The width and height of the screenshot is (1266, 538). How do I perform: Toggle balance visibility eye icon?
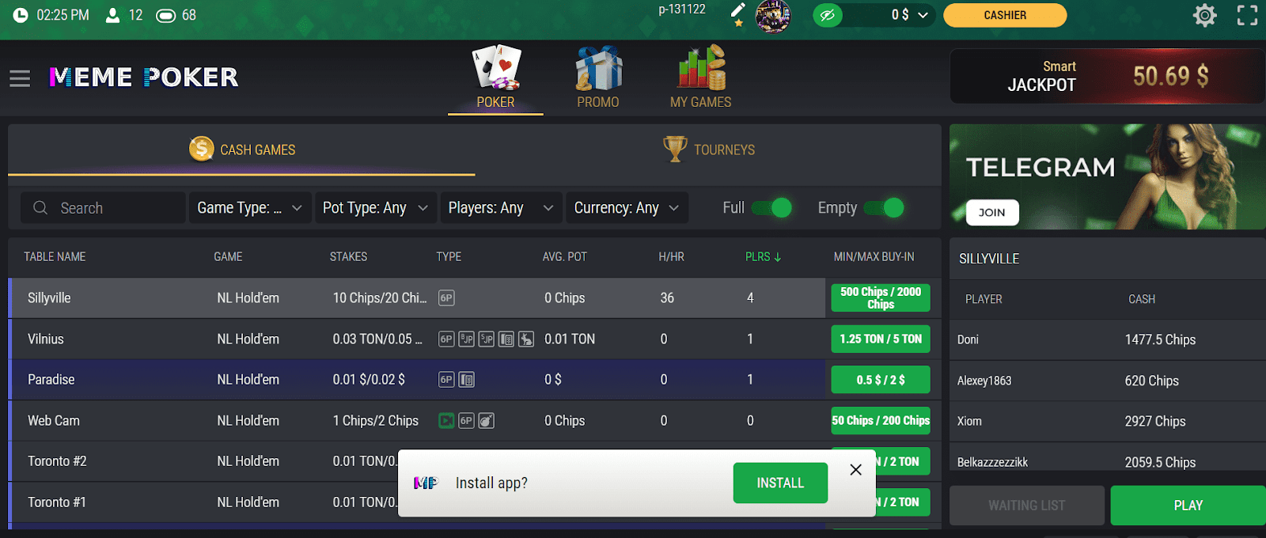click(x=828, y=15)
